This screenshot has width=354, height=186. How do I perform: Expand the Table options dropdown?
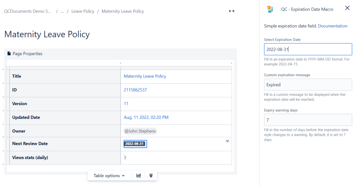click(109, 176)
